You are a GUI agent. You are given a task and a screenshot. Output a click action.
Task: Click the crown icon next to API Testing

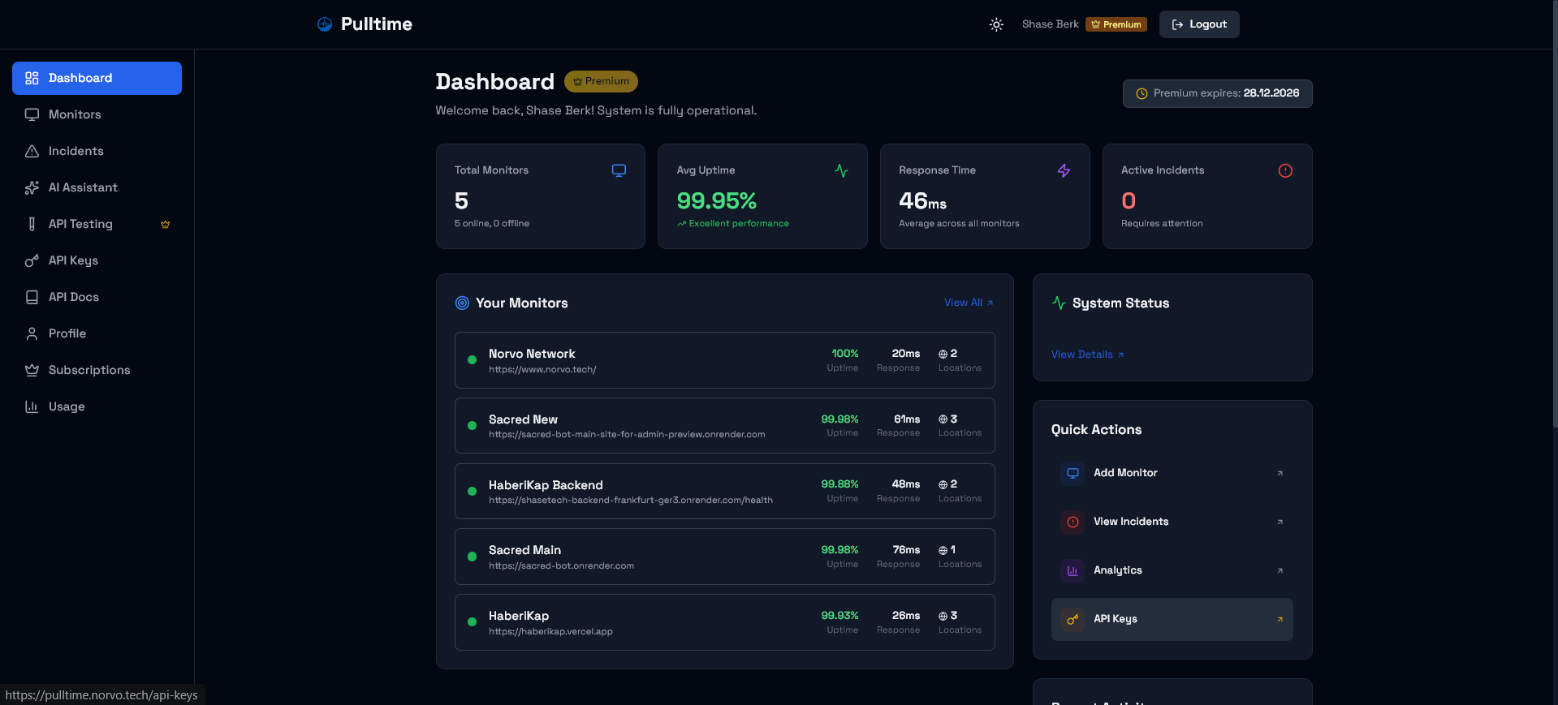point(165,225)
